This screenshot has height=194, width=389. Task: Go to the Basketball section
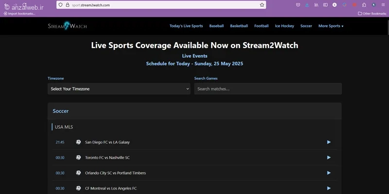[239, 26]
